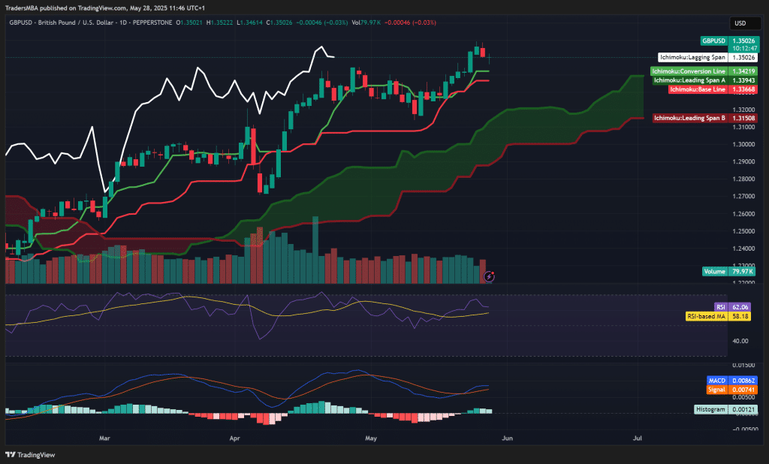
Task: Select the Histogram value label
Action: [710, 409]
